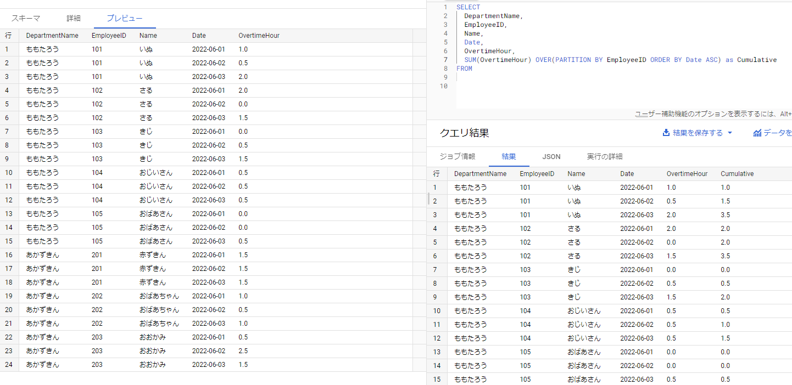The height and width of the screenshot is (385, 792).
Task: Click line number 7 in editor gutter
Action: click(x=445, y=60)
